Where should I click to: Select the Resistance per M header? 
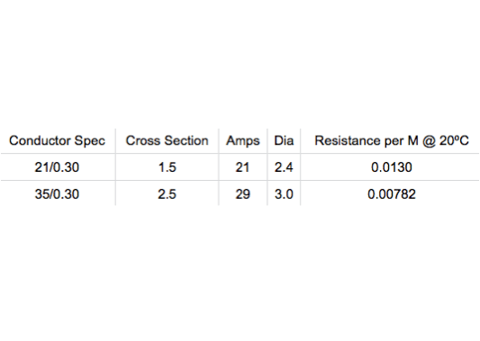point(392,140)
